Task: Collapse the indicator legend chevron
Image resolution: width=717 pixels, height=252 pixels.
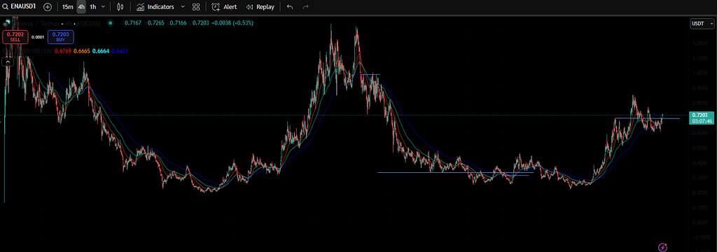Action: coord(8,62)
